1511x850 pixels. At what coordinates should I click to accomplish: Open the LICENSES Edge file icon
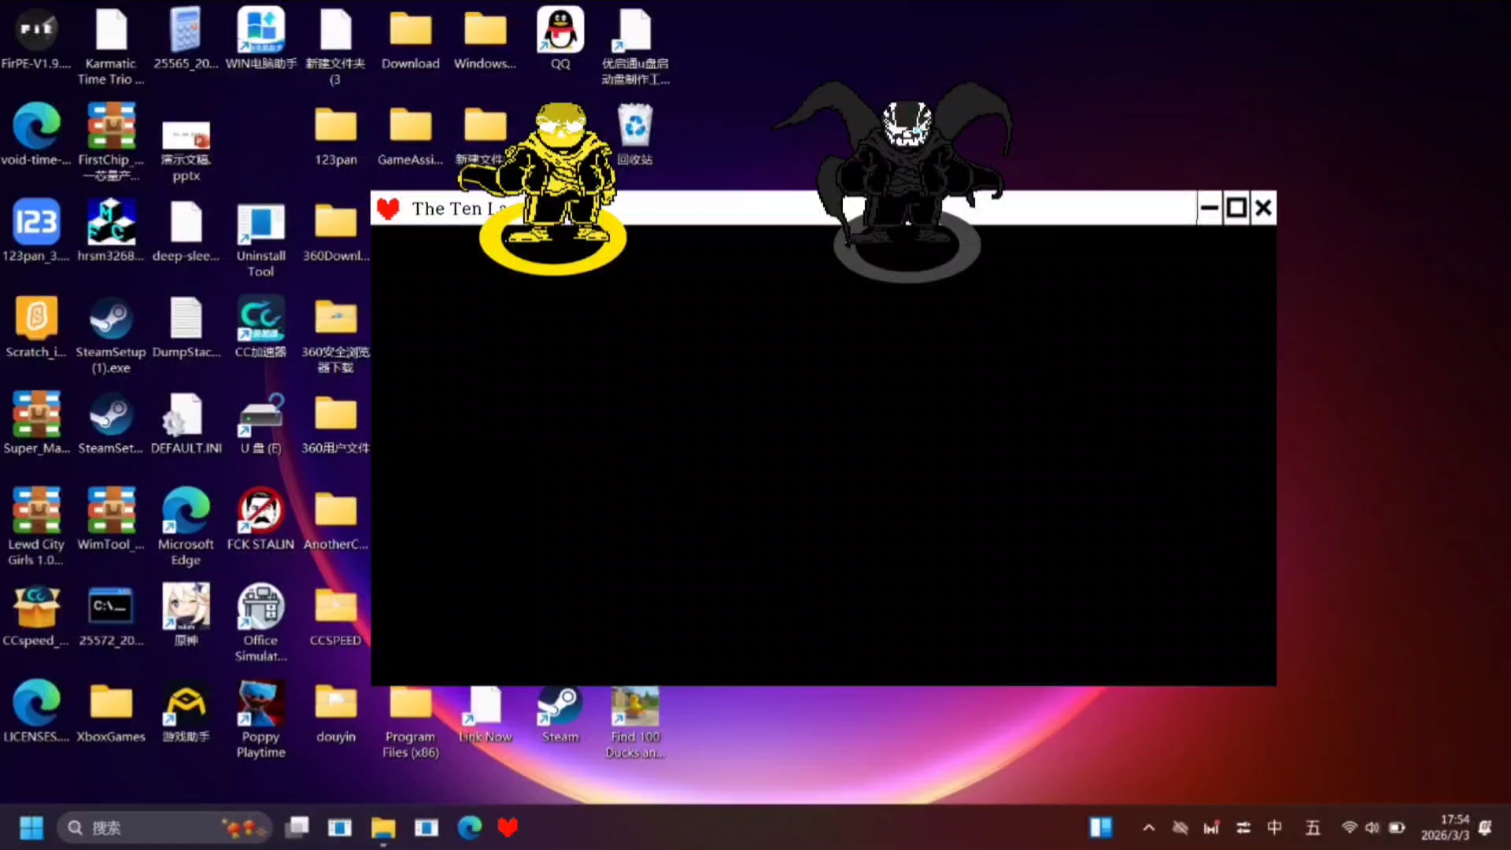point(36,703)
